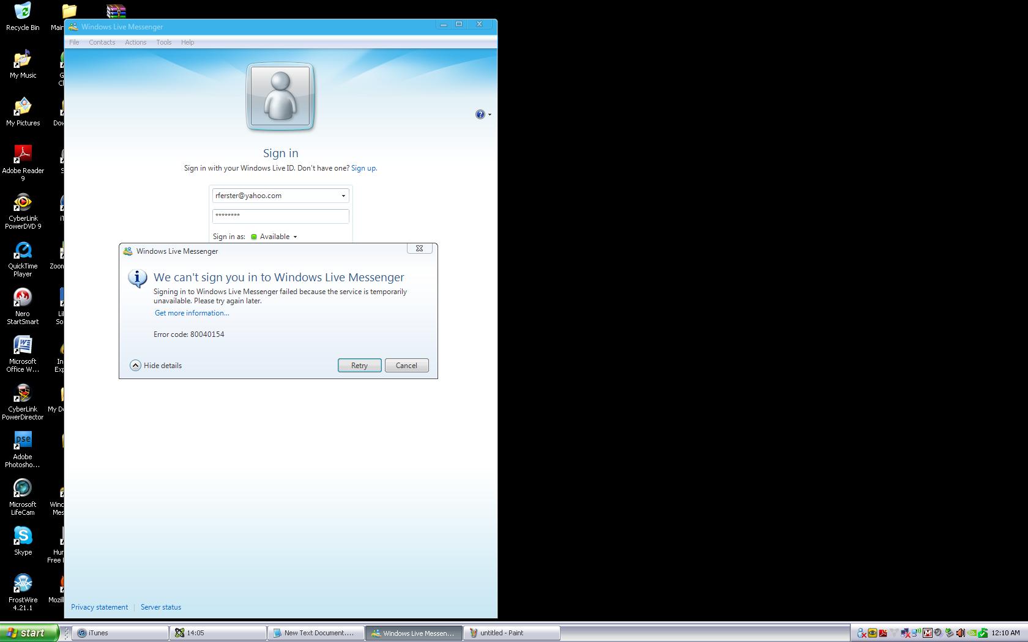Screen dimensions: 1028x642
Task: Click the yellow eye tray icon
Action: pyautogui.click(x=873, y=633)
